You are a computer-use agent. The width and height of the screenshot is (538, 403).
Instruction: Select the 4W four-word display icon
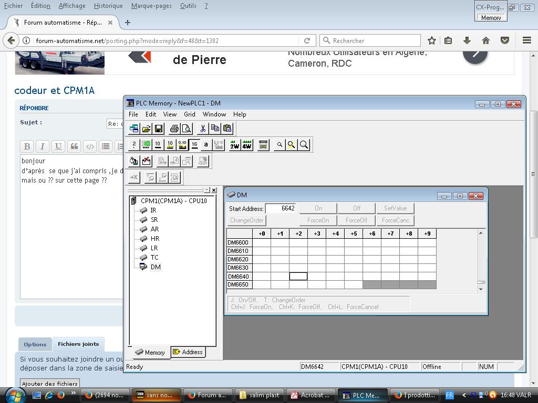[246, 145]
